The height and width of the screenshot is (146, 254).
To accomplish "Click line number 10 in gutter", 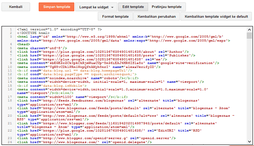I will pyautogui.click(x=10, y=67).
